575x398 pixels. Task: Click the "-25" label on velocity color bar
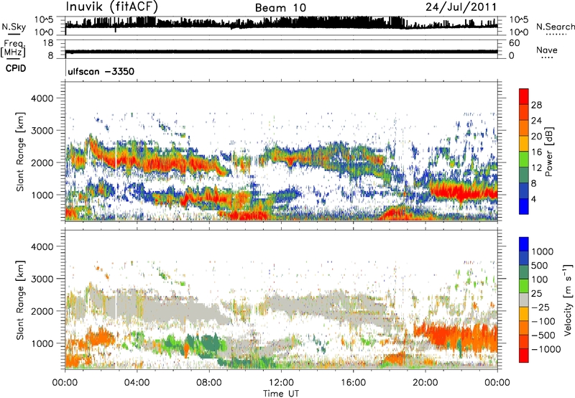click(x=540, y=307)
